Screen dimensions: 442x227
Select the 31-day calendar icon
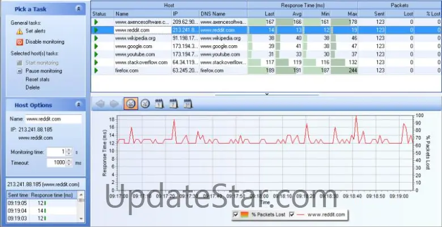188,104
